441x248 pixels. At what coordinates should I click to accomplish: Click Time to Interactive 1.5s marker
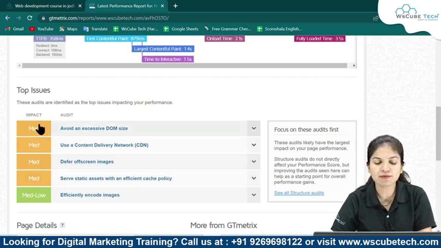[x=168, y=59]
